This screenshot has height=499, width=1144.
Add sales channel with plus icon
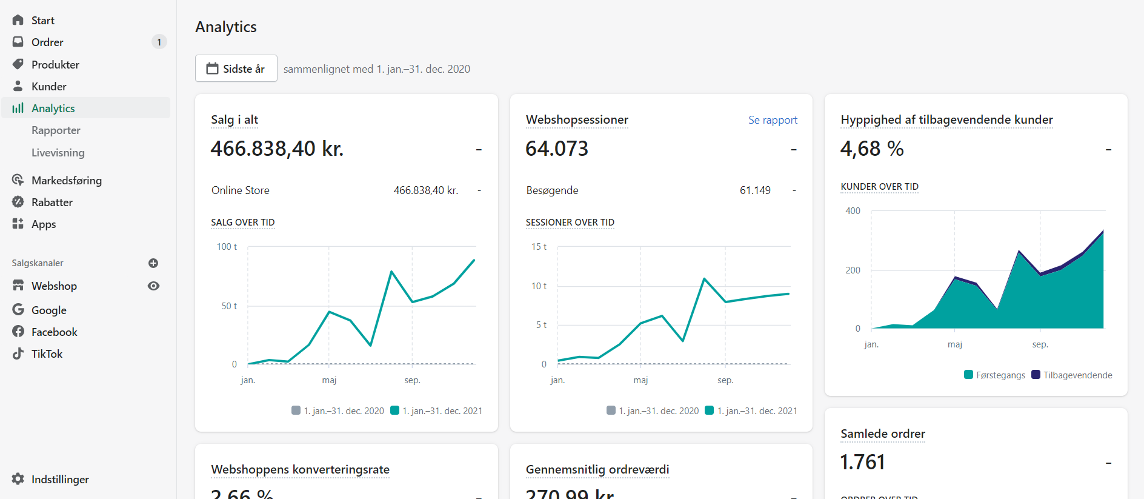coord(153,263)
